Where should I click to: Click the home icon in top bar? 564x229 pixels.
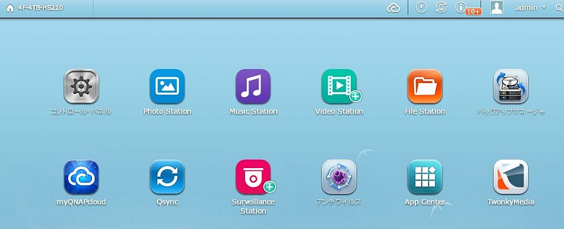pos(10,8)
